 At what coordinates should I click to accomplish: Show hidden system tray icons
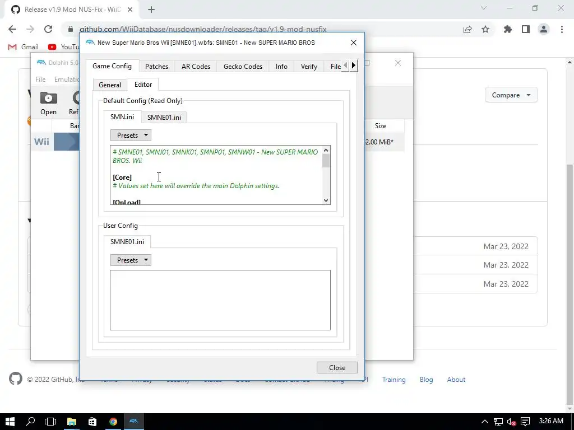coord(484,422)
